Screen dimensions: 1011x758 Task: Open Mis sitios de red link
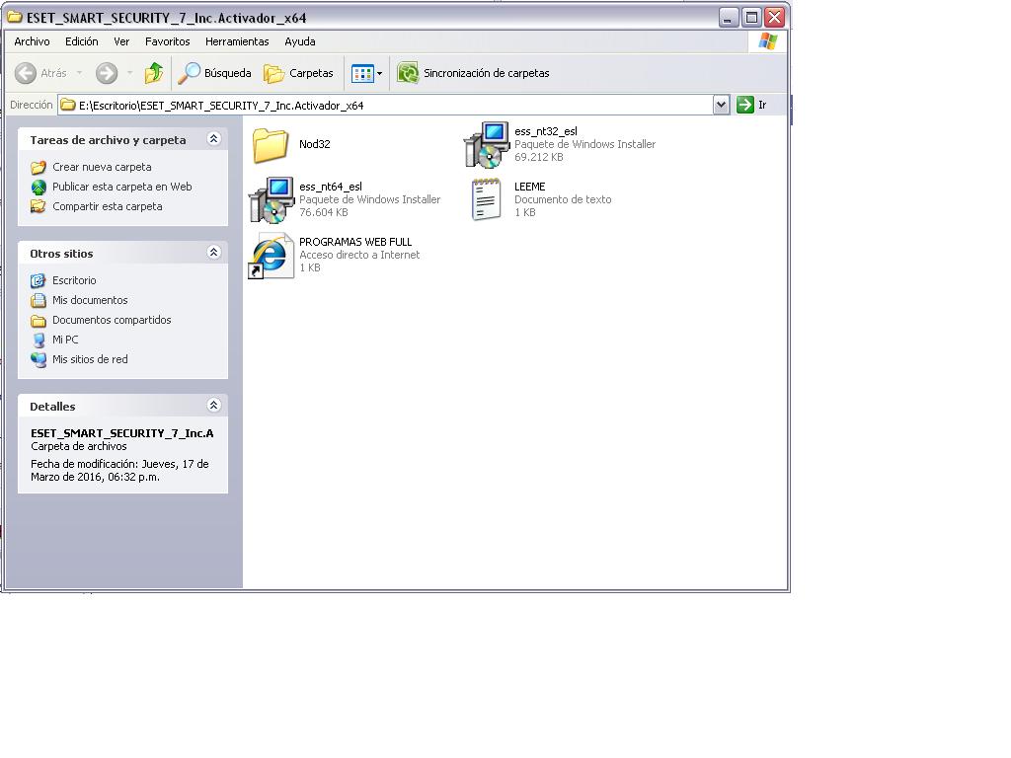90,359
